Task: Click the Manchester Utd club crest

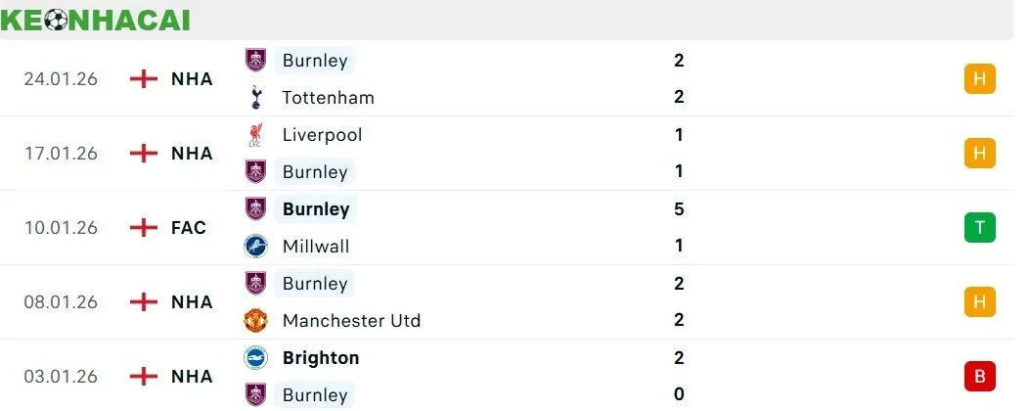Action: click(x=255, y=321)
